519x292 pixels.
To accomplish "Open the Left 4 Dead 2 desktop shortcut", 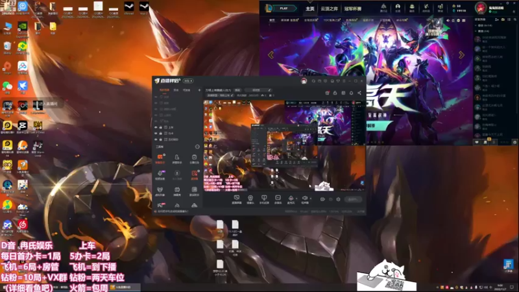I will [38, 128].
